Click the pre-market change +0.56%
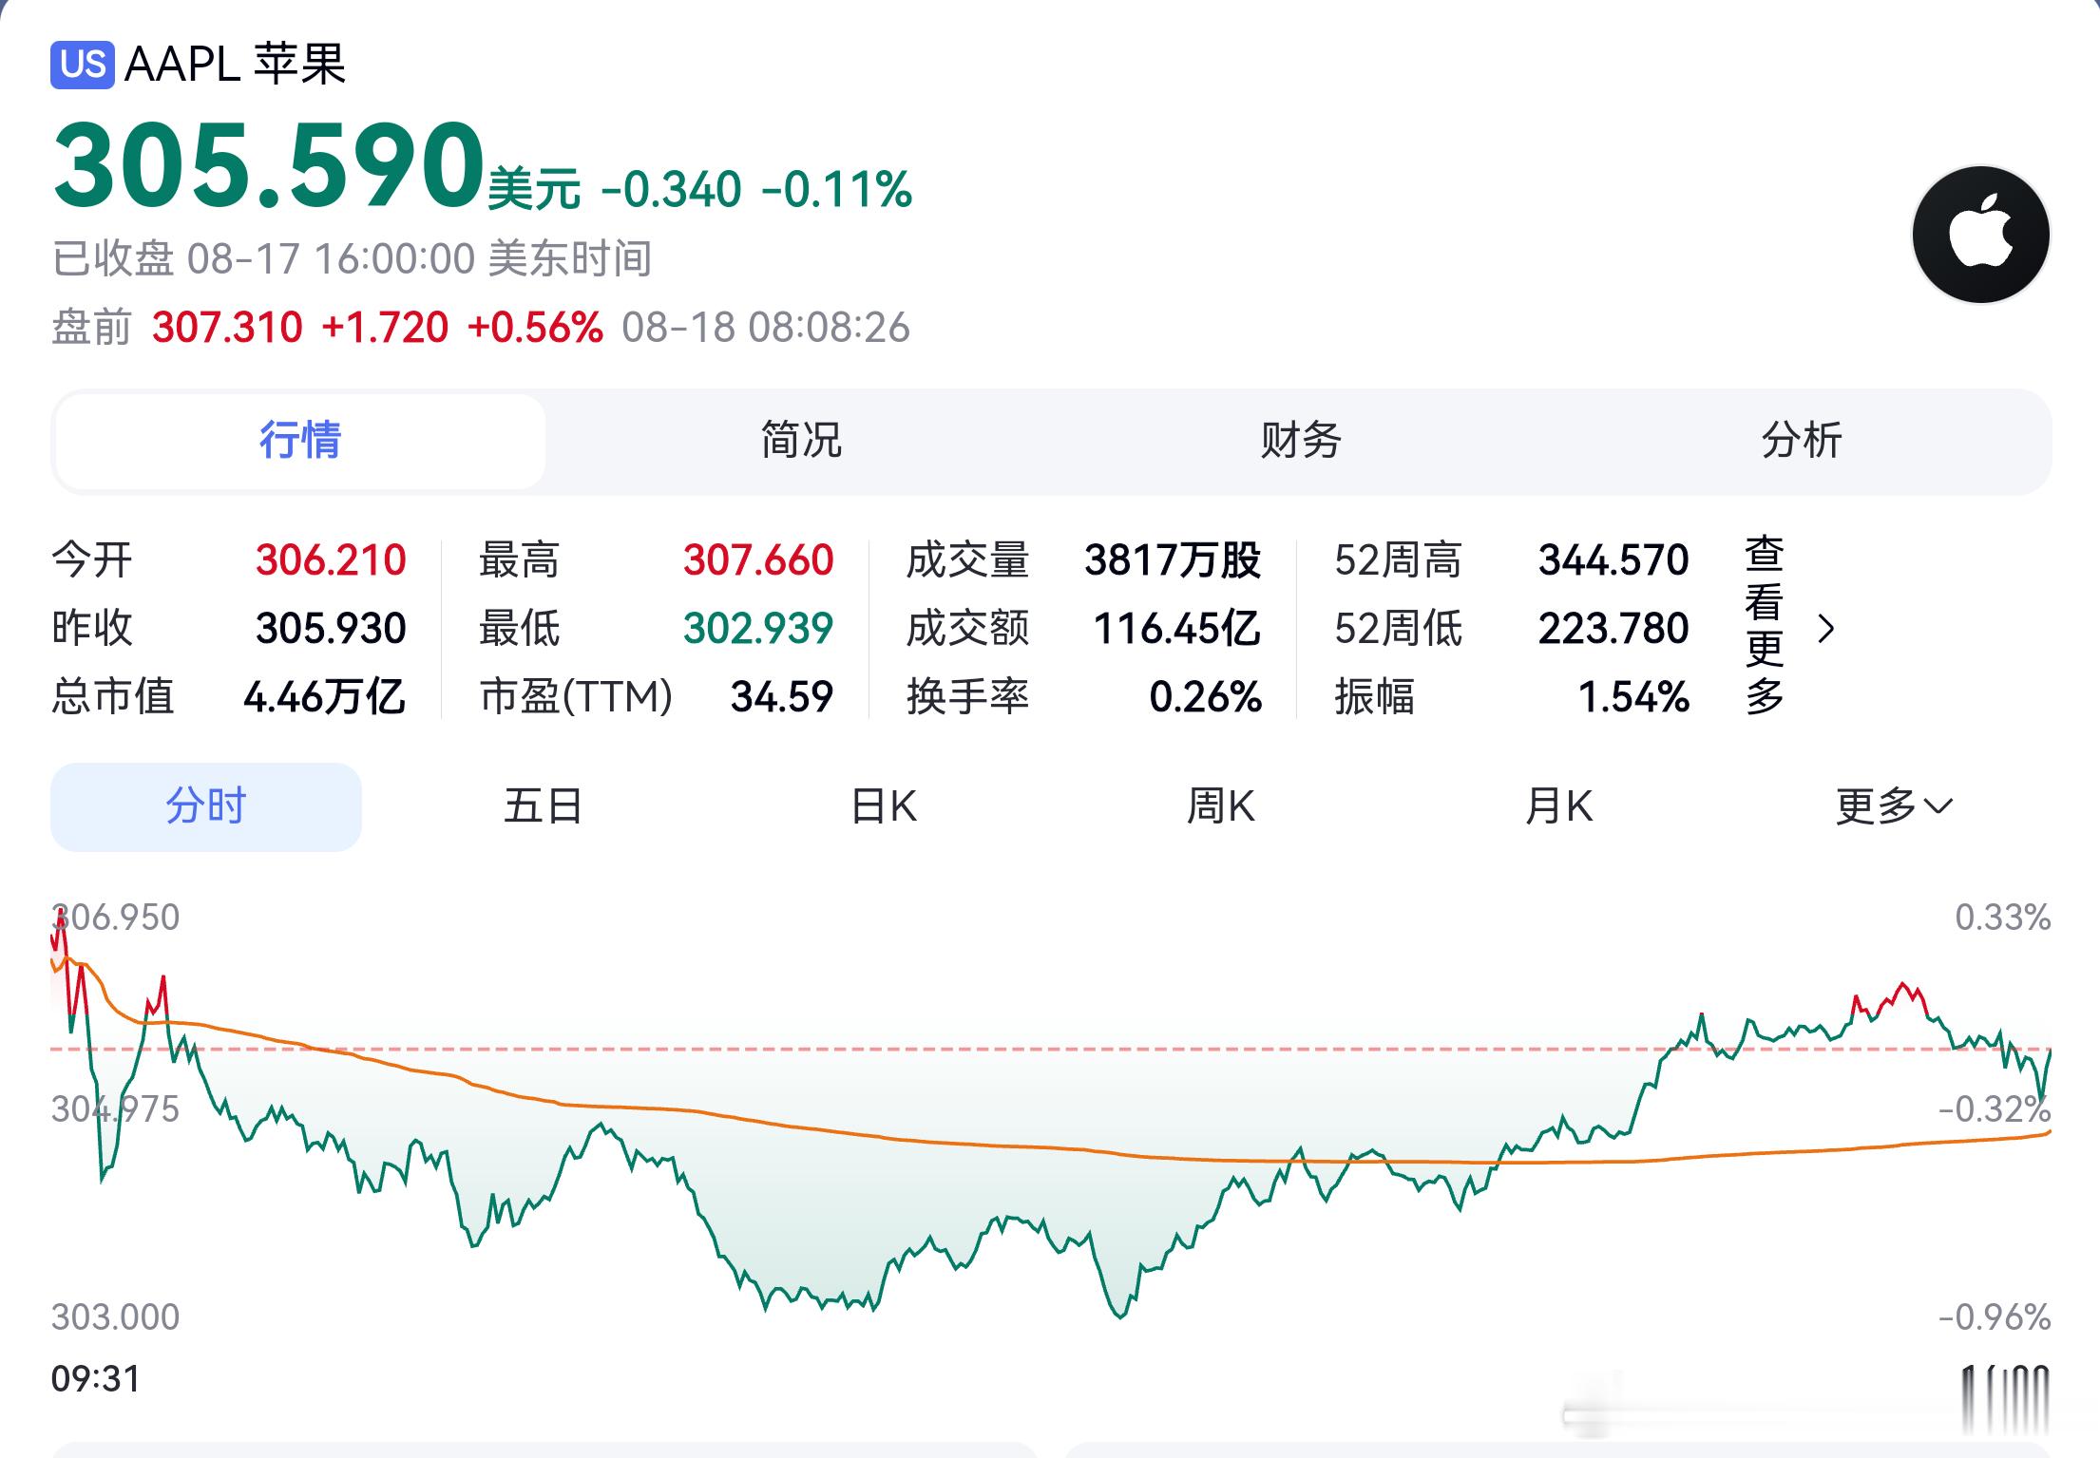This screenshot has height=1458, width=2100. [x=535, y=328]
